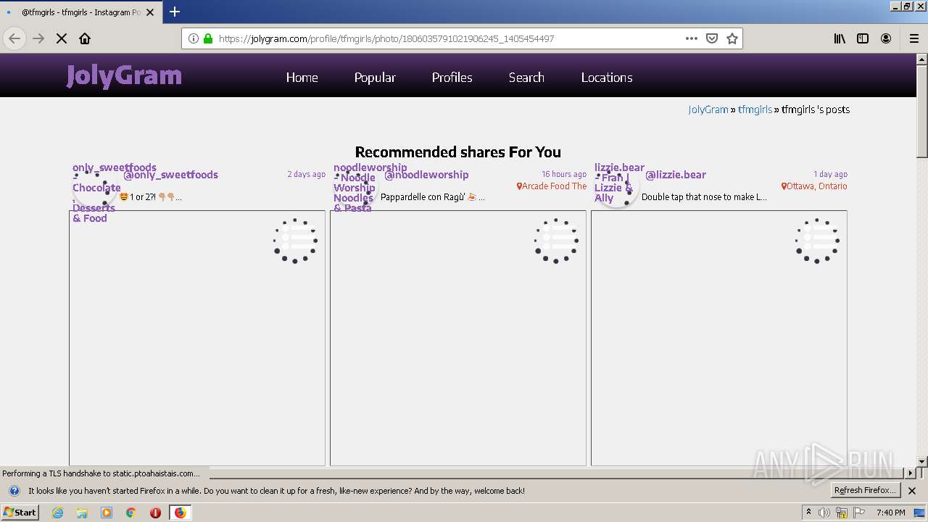Click the only_sweetfoods avatar image
Screen dimensions: 928x522
pyautogui.click(x=95, y=187)
